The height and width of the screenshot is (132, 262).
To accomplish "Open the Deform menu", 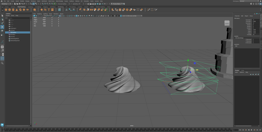I will click(x=77, y=1).
